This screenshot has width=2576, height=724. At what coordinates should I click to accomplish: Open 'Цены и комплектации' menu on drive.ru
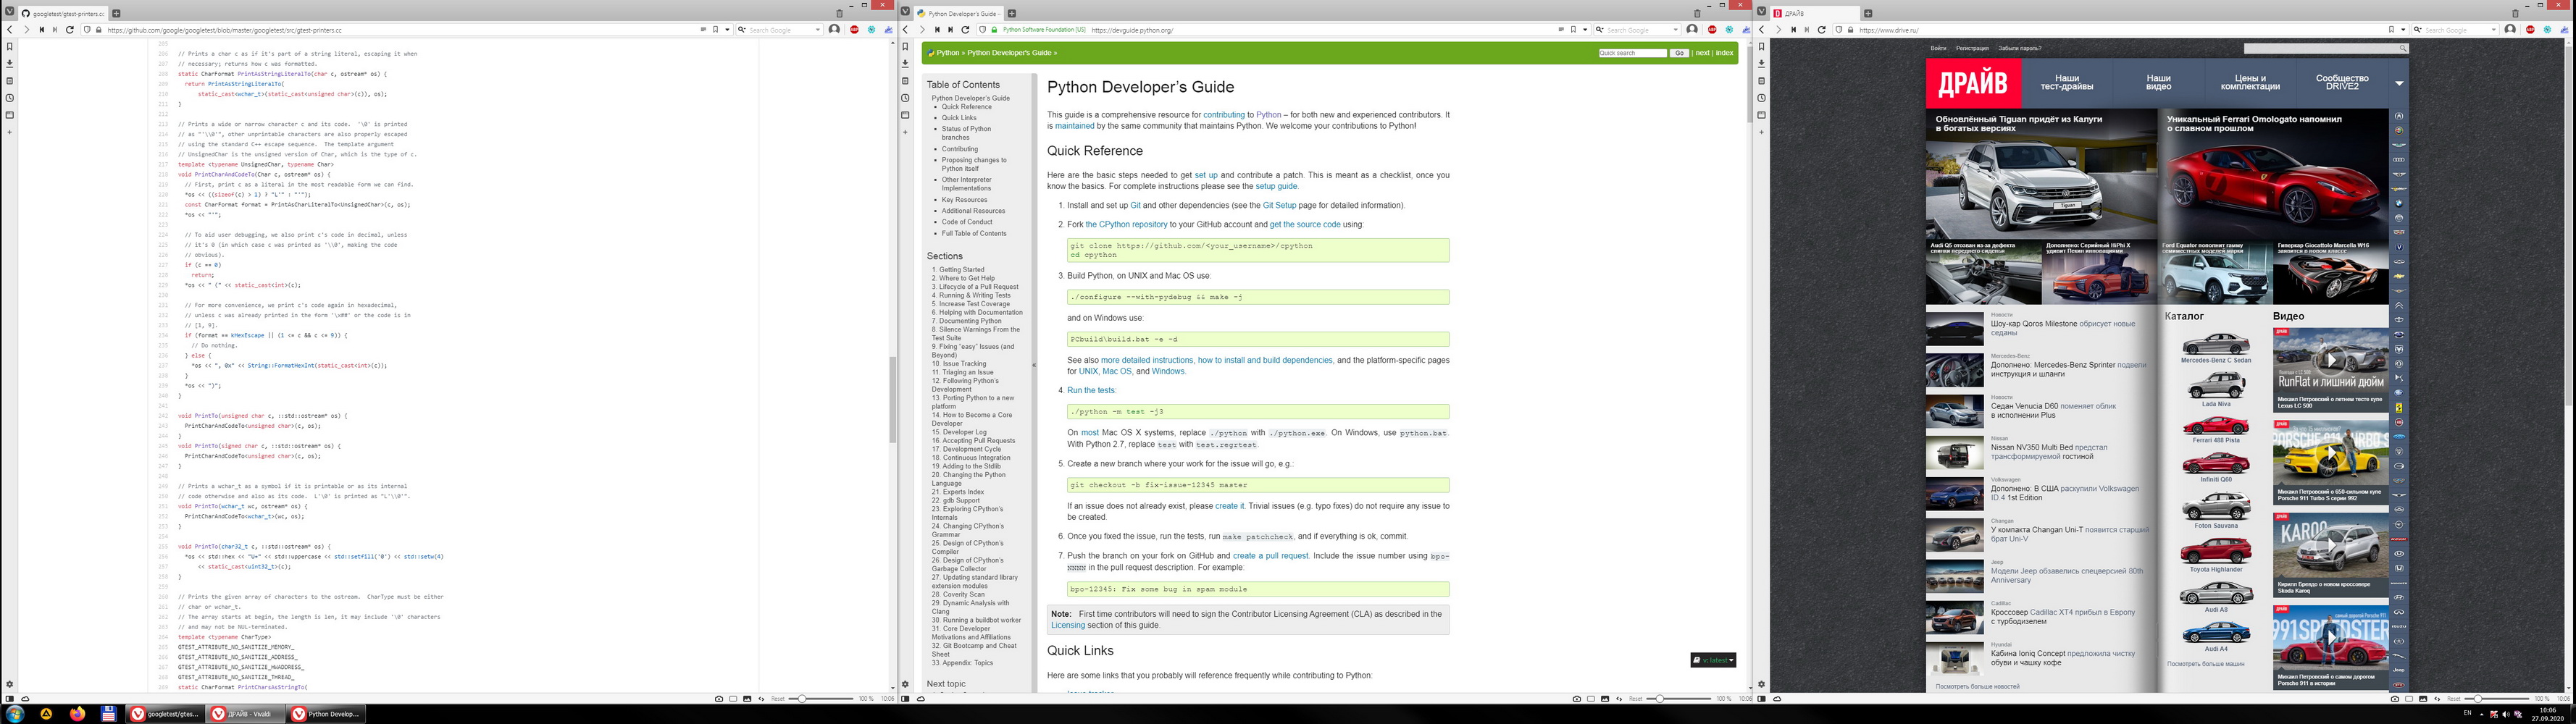coord(2250,83)
